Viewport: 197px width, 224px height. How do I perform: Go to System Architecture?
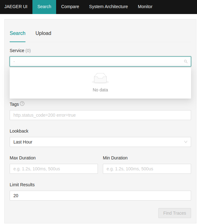pos(108,7)
